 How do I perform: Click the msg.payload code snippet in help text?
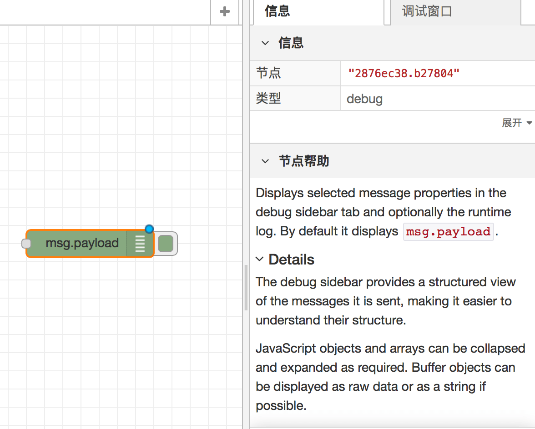[448, 232]
